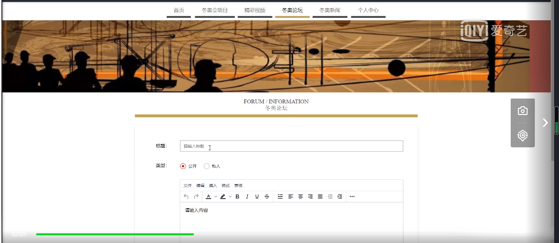Open highlight color dropdown arrow
Viewport: 559px width, 243px height.
coord(230,197)
